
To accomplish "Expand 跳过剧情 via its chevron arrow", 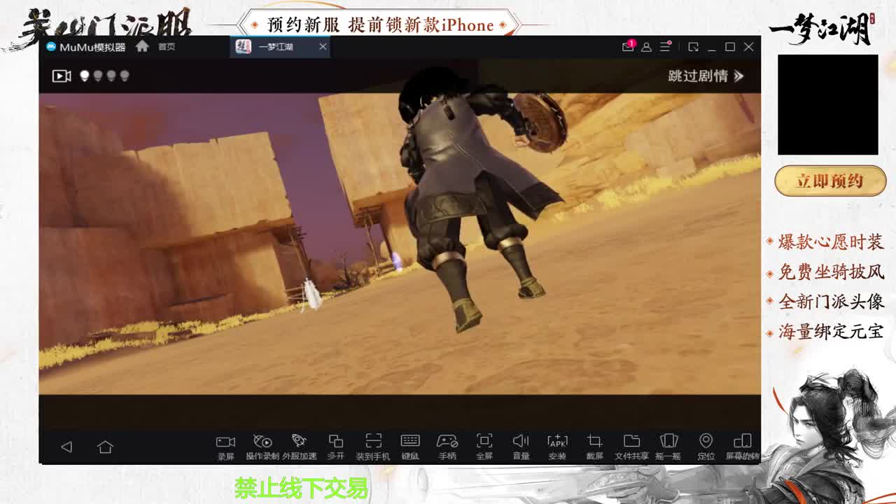I will (738, 77).
